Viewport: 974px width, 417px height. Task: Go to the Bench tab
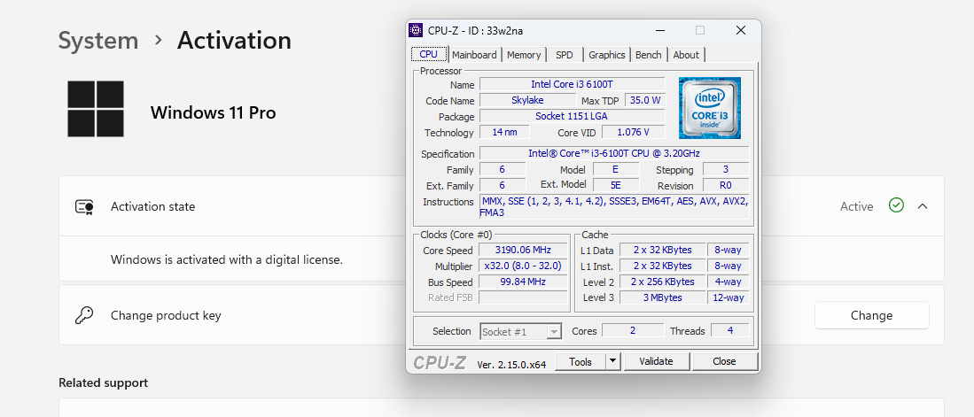click(649, 55)
